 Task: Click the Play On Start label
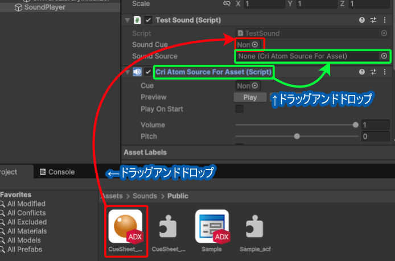coord(162,109)
